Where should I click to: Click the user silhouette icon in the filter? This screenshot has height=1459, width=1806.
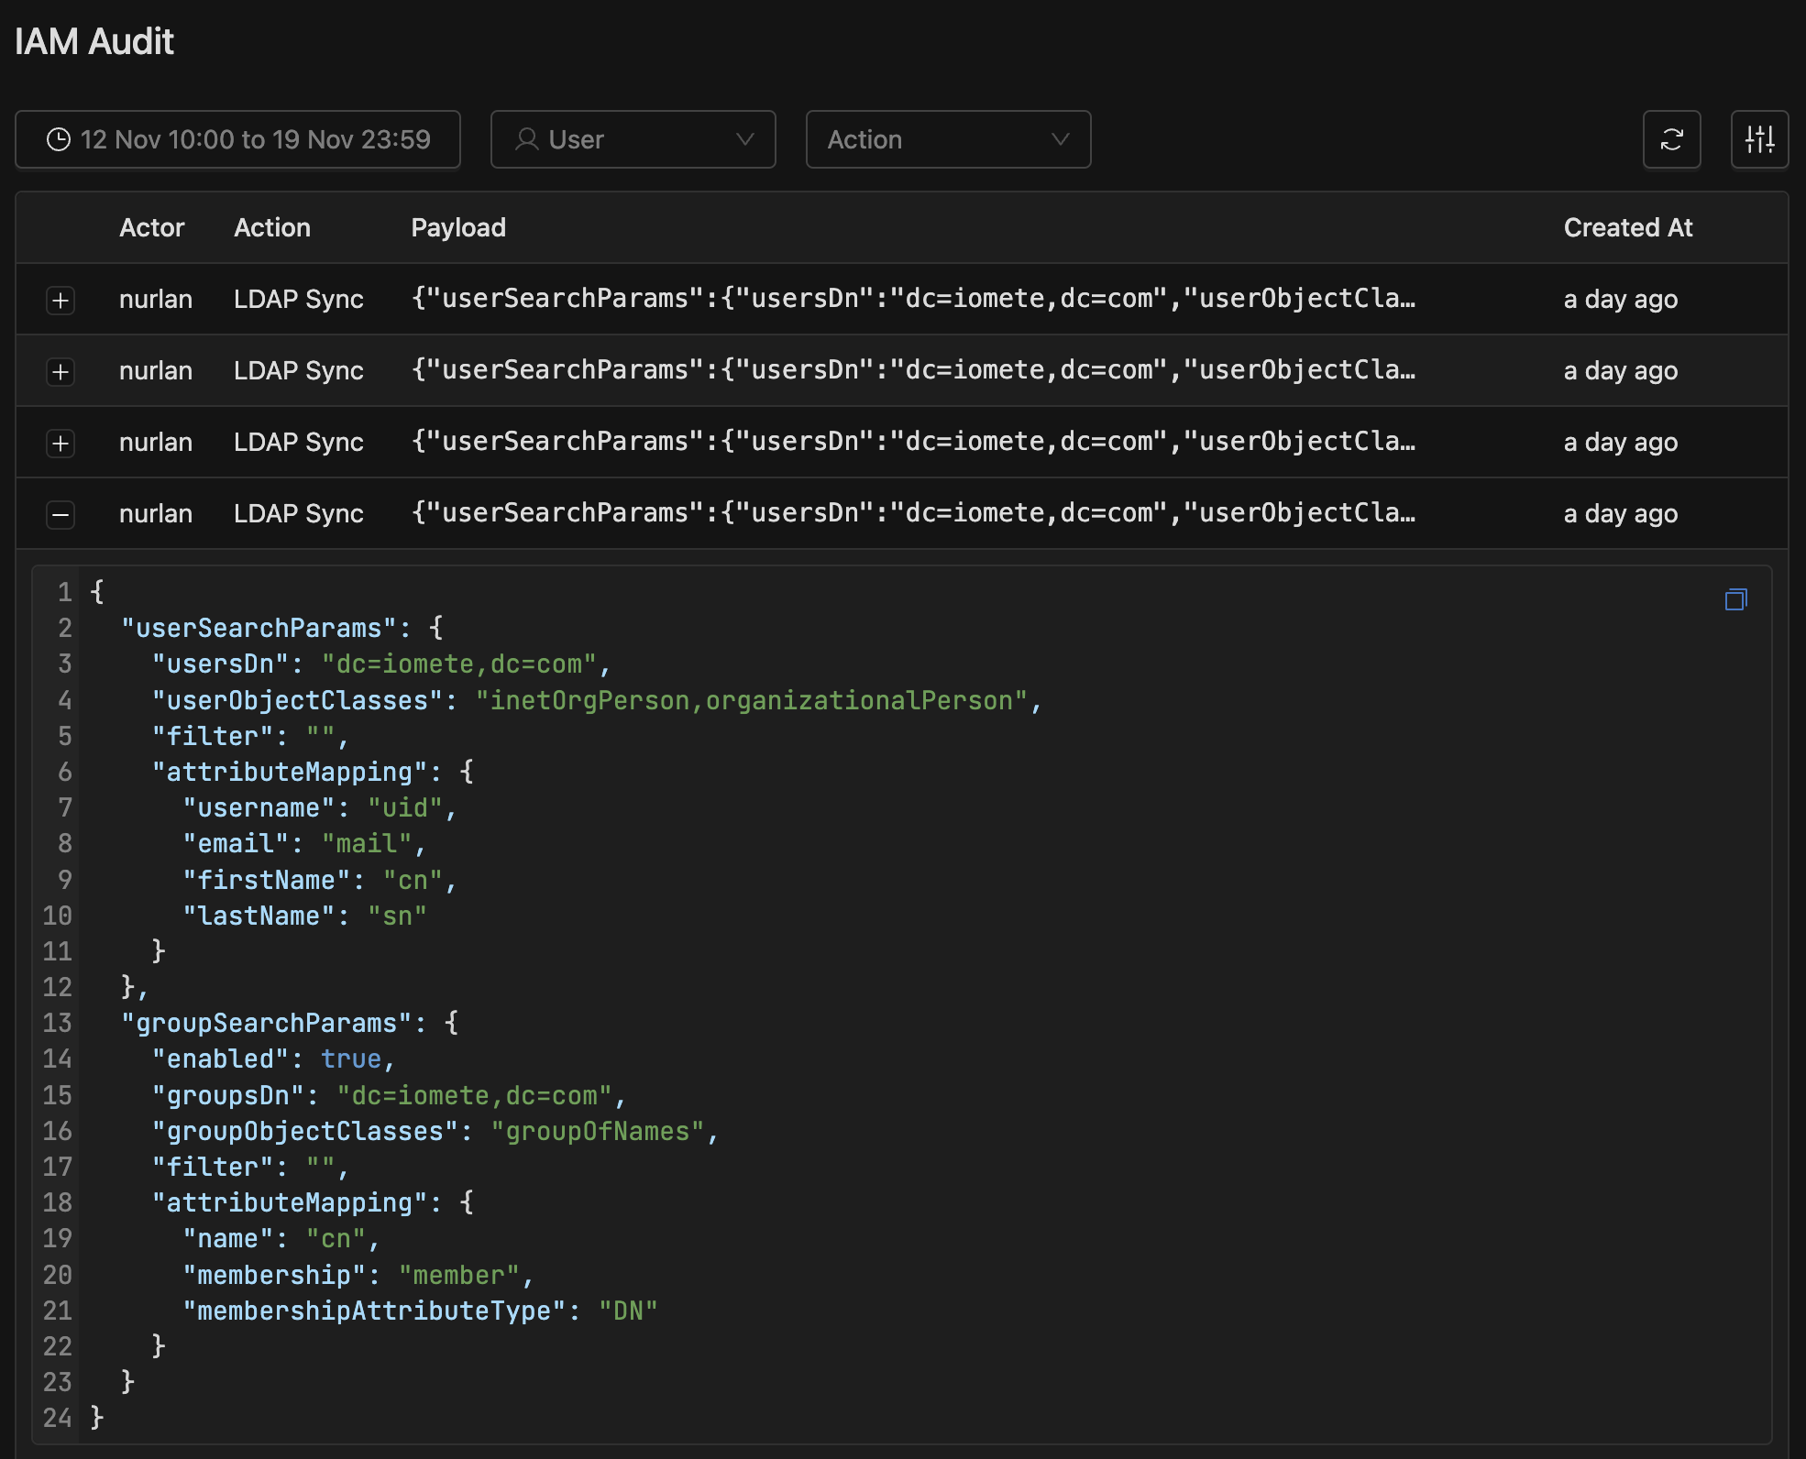click(526, 139)
